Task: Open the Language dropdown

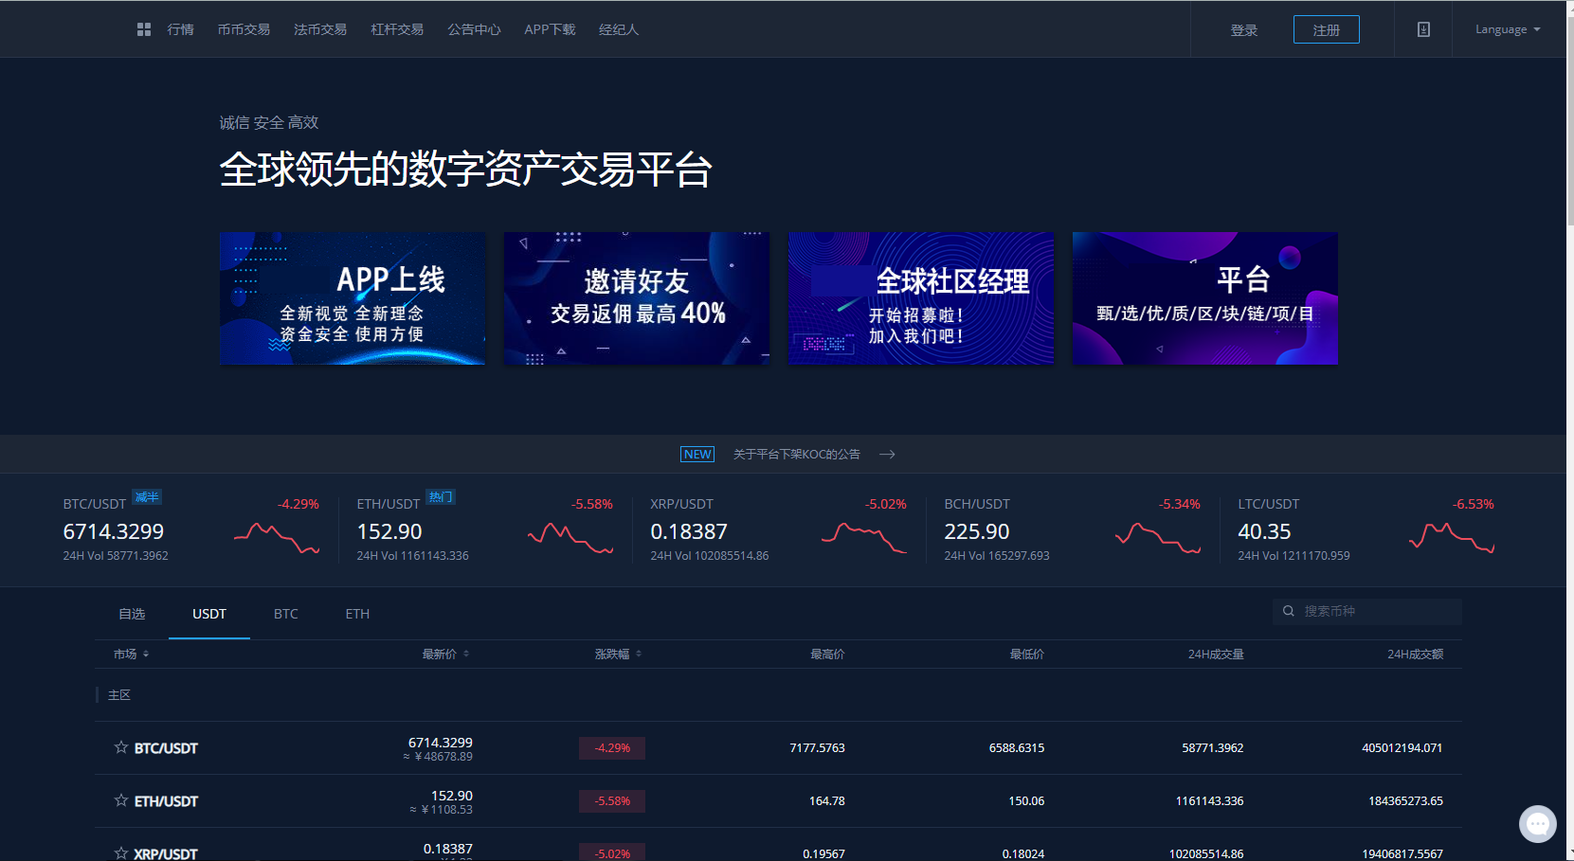Action: click(1507, 29)
